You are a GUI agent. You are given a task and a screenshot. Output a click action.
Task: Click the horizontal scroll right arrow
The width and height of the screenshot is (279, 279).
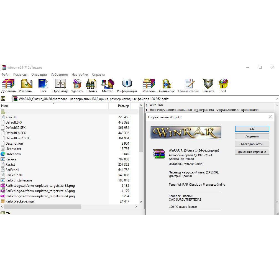[x=136, y=207]
